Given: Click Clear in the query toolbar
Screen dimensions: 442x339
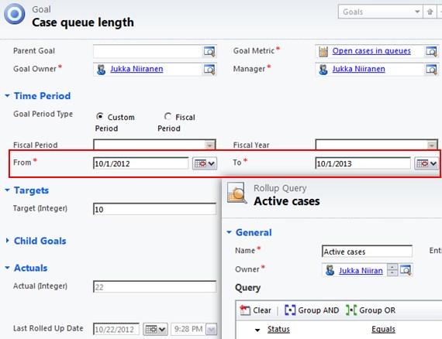Looking at the screenshot, I should click(x=255, y=310).
